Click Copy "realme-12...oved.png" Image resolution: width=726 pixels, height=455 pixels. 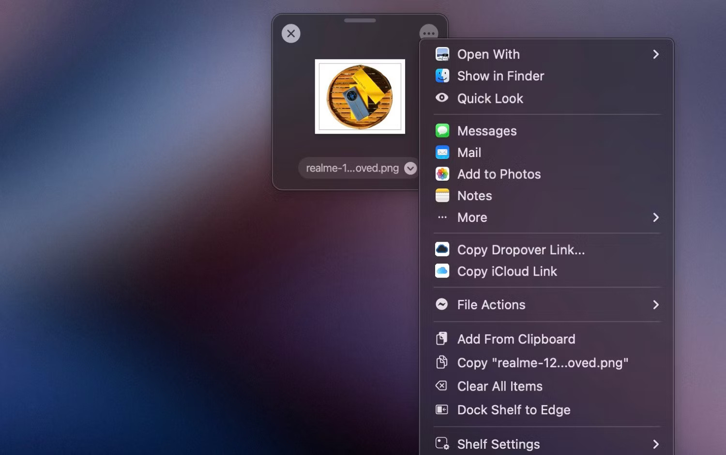543,362
